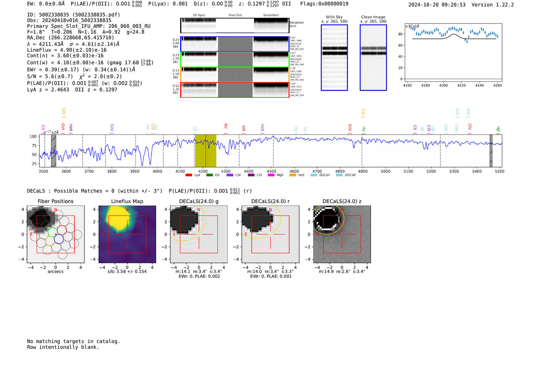This screenshot has width=541, height=368.
Task: Click the Pixel Flat column header
Action: [x=235, y=15]
